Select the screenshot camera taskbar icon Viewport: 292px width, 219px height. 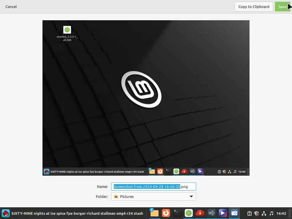tap(234, 213)
